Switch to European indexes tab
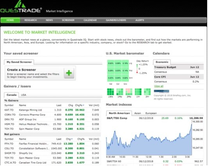The width and height of the screenshot is (208, 167). point(151,113)
